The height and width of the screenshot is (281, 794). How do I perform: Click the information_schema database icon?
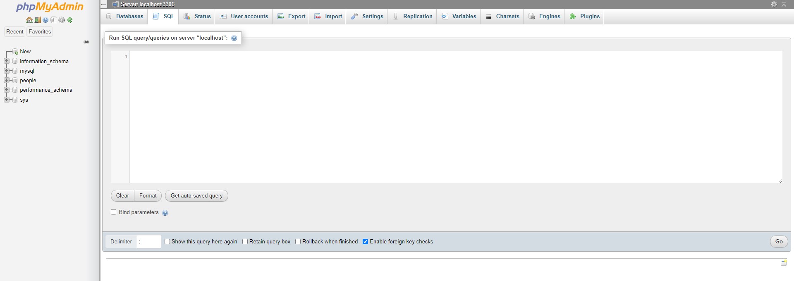point(15,61)
